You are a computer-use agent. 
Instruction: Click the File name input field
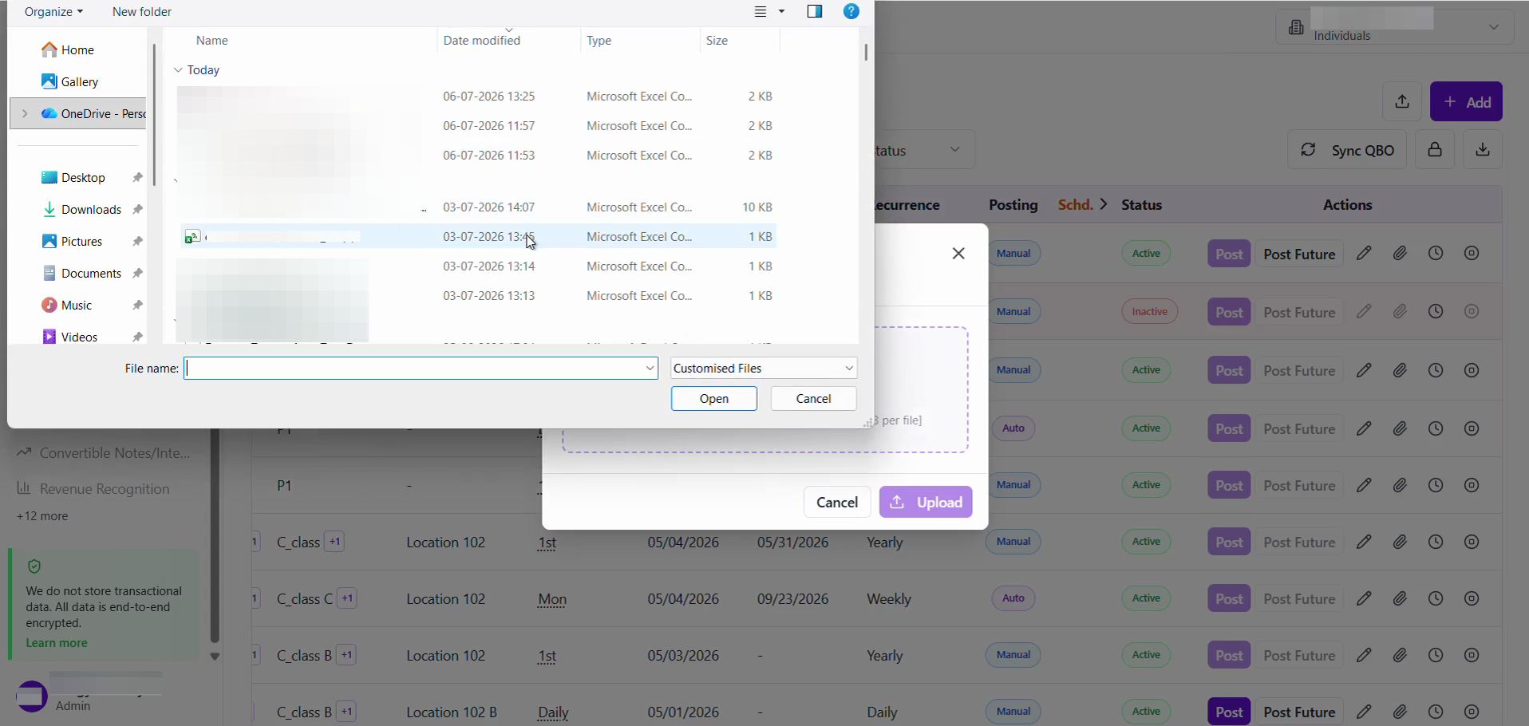(413, 369)
